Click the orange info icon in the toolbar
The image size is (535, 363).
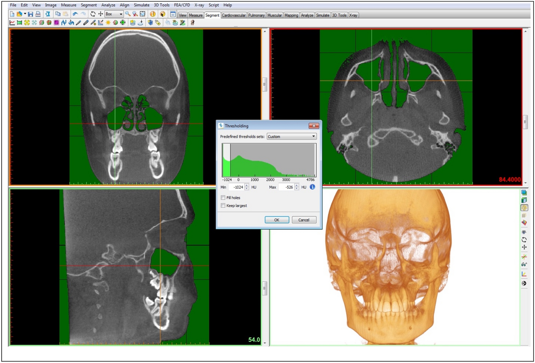[153, 14]
